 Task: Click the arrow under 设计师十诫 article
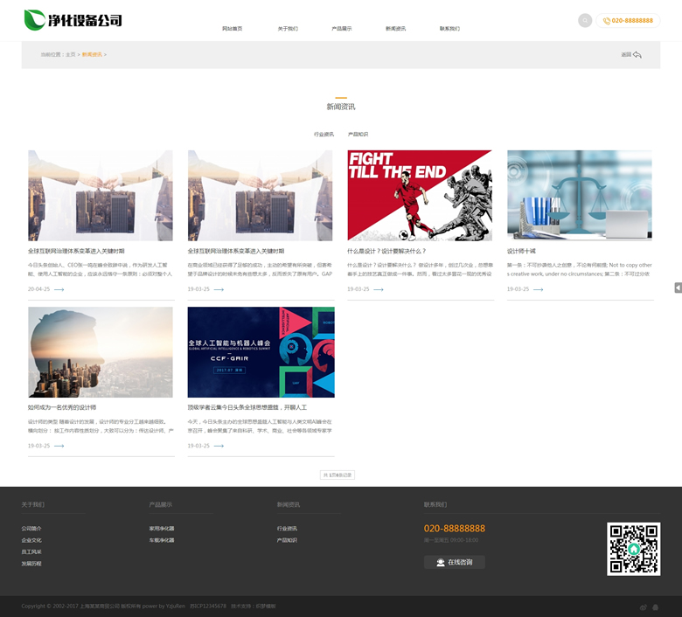point(538,289)
